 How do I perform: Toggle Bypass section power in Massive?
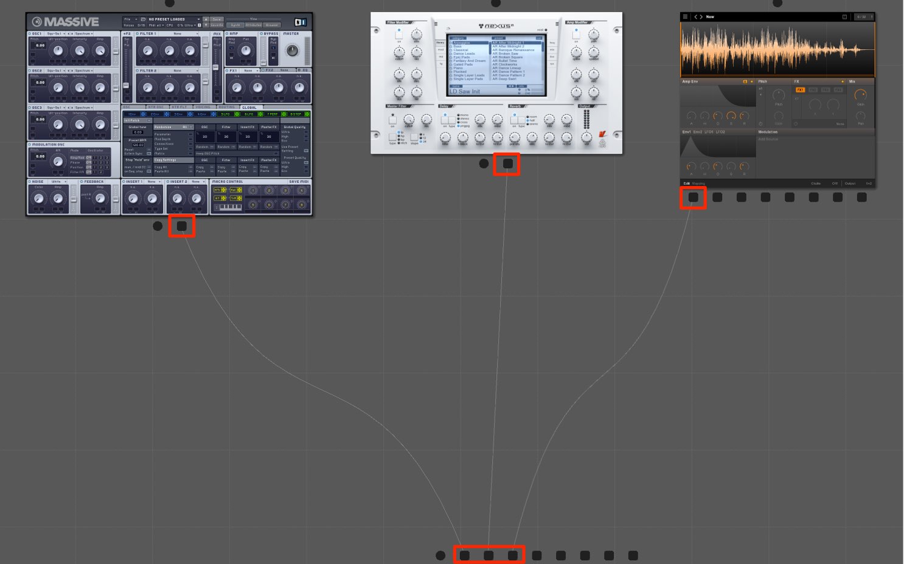pyautogui.click(x=262, y=34)
